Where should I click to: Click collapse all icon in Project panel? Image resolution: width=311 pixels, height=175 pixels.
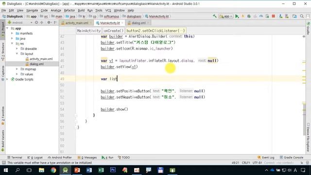click(42, 23)
